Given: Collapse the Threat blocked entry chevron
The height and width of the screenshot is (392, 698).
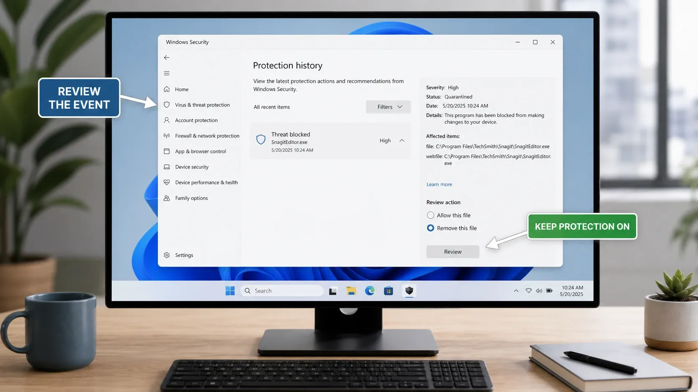Looking at the screenshot, I should [402, 141].
